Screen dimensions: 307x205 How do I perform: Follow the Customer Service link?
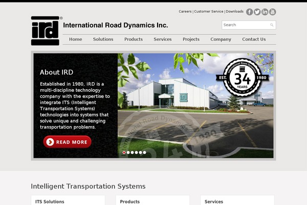(209, 11)
